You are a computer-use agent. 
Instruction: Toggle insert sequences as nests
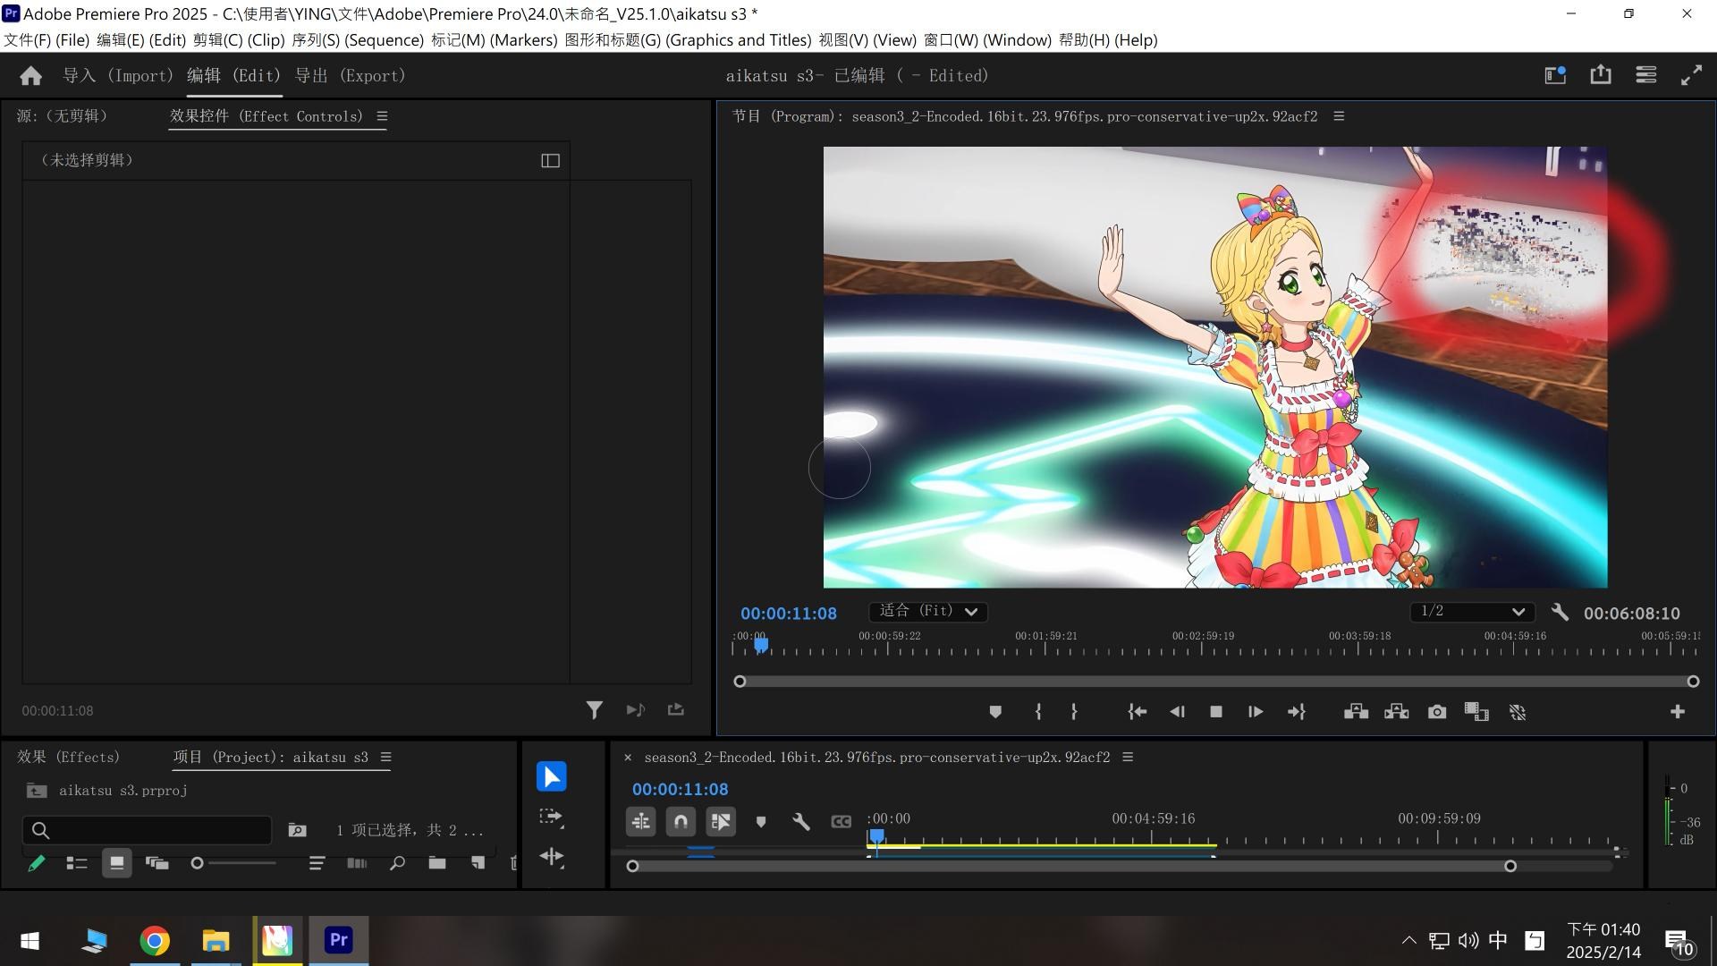[x=640, y=821]
